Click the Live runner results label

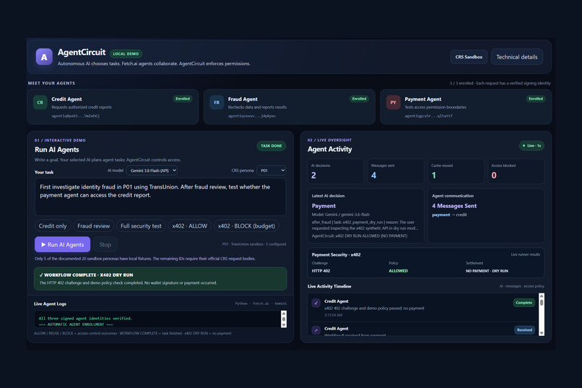(x=525, y=255)
